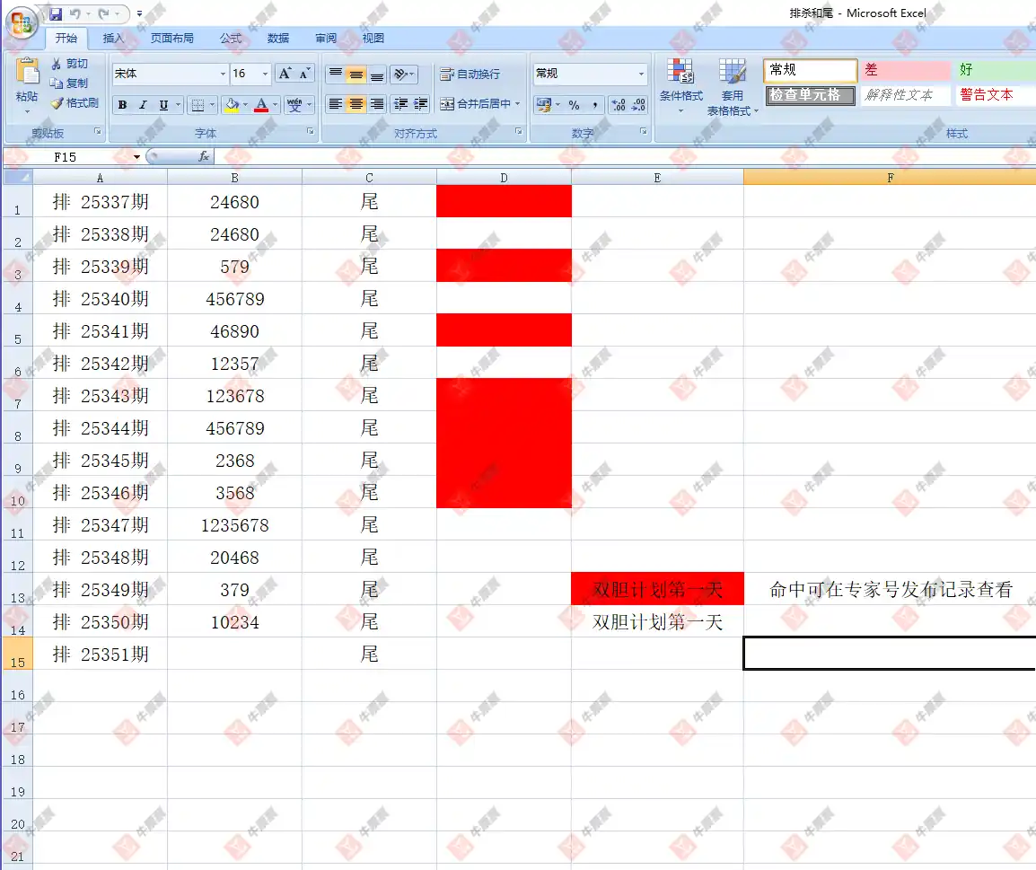Click the 合并后居中 merge button
The image size is (1036, 870).
click(478, 104)
